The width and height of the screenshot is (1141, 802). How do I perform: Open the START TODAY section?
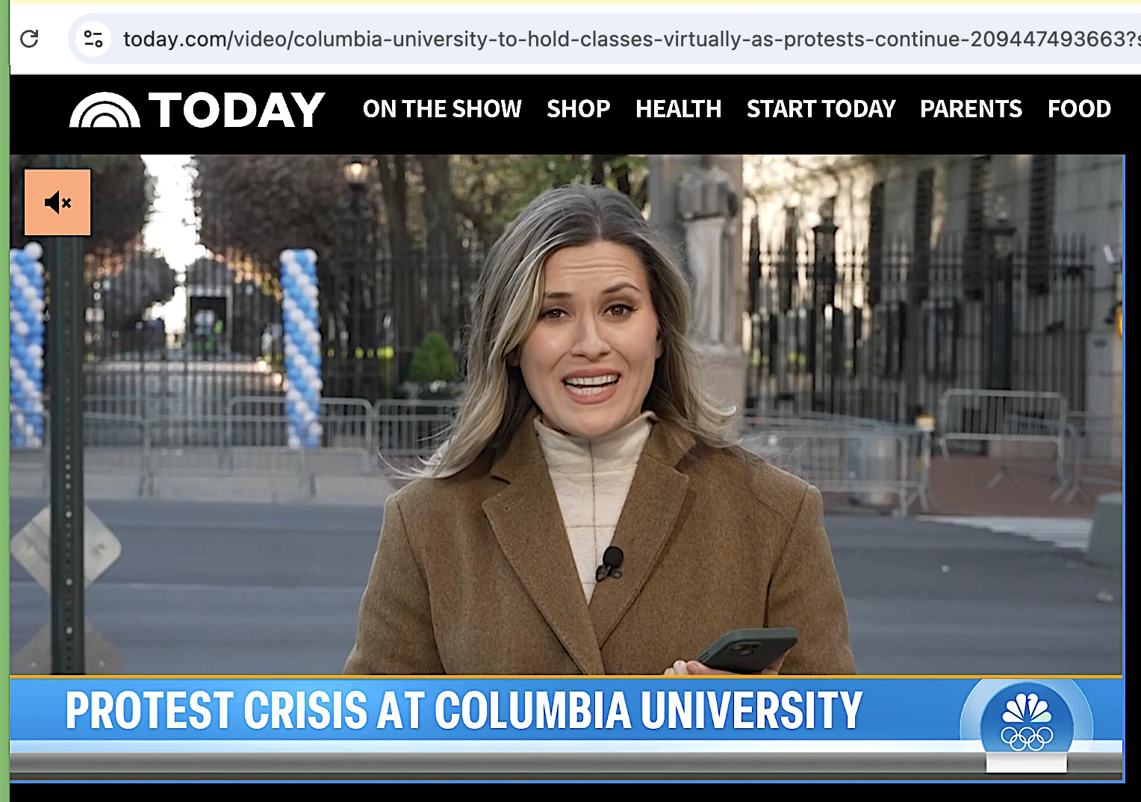[821, 109]
